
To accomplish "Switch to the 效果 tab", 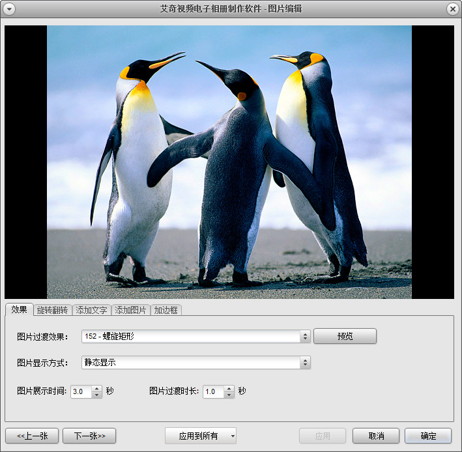I will (x=19, y=309).
